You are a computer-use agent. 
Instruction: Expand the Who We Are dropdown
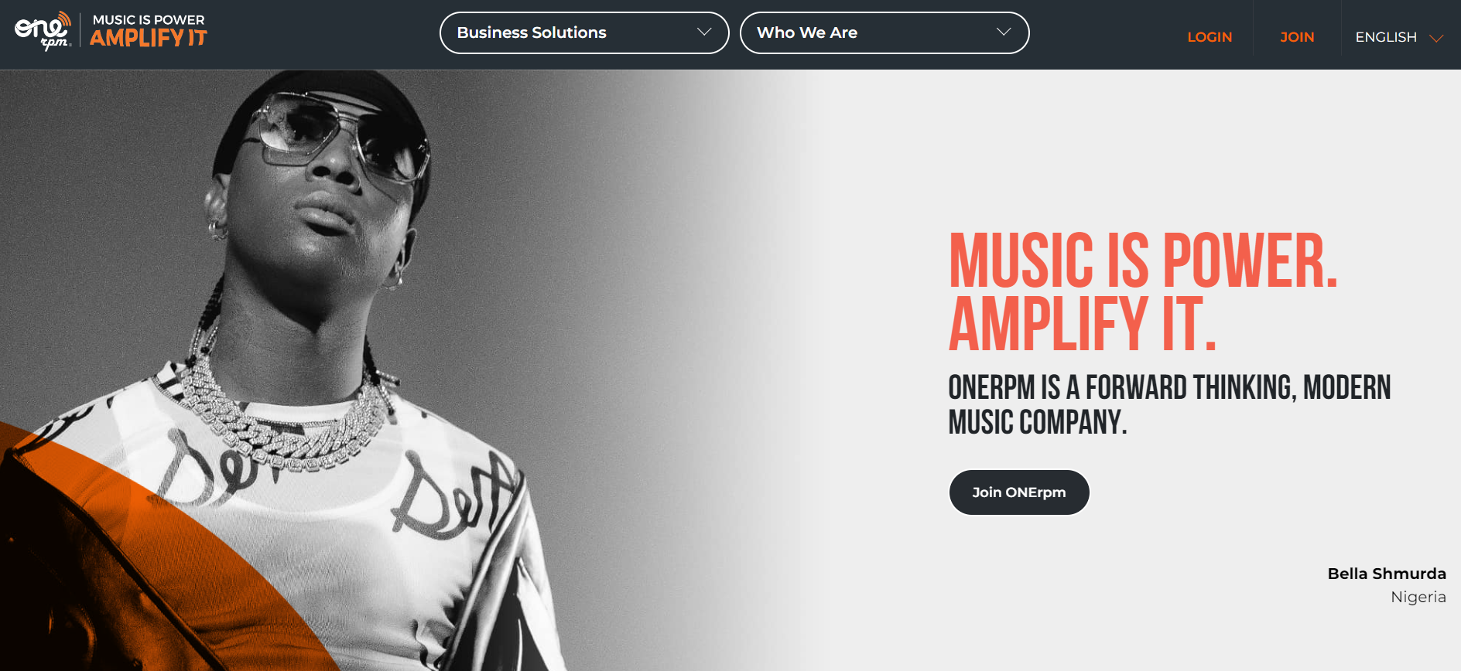click(884, 32)
